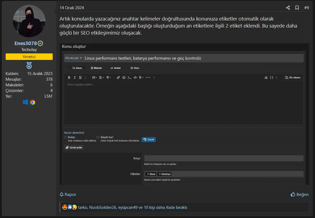
Task: Click the Yönetici banner under the username
Action: click(x=29, y=57)
